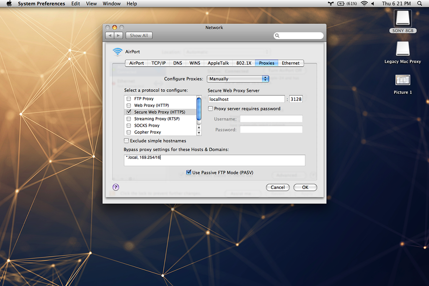Click the Cancel button
429x286 pixels.
pyautogui.click(x=278, y=187)
